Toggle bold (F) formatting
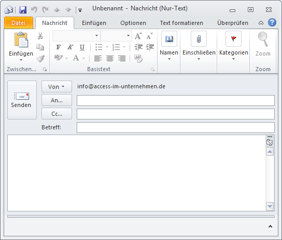The width and height of the screenshot is (282, 240). tap(59, 47)
